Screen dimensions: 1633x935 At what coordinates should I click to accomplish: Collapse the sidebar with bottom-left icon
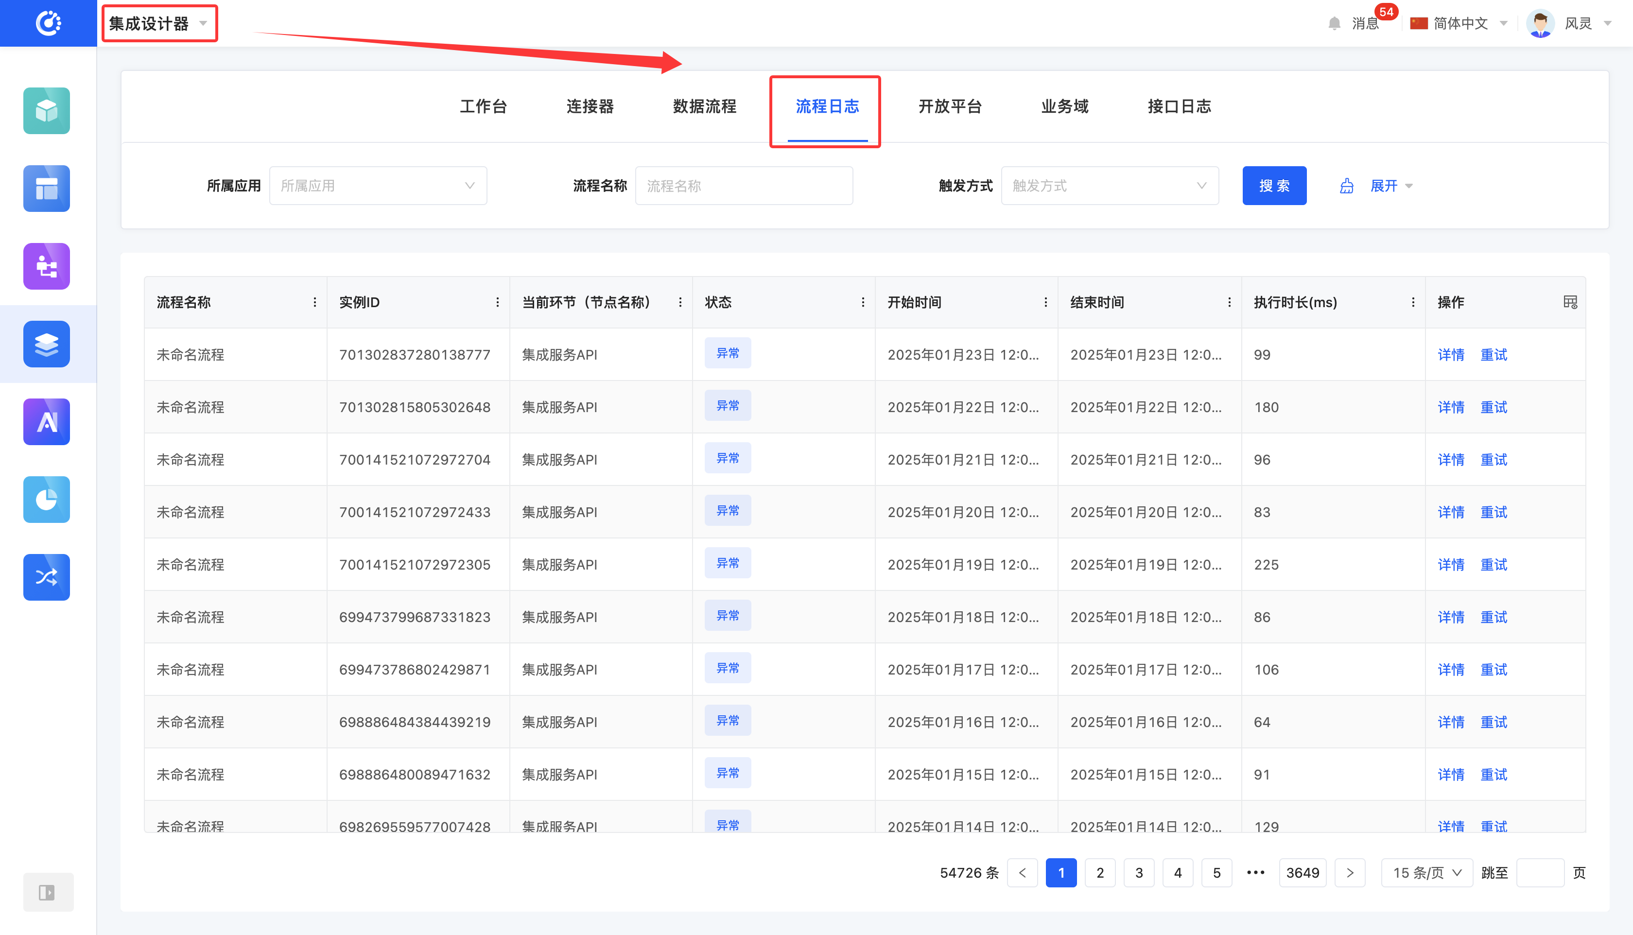coord(48,892)
